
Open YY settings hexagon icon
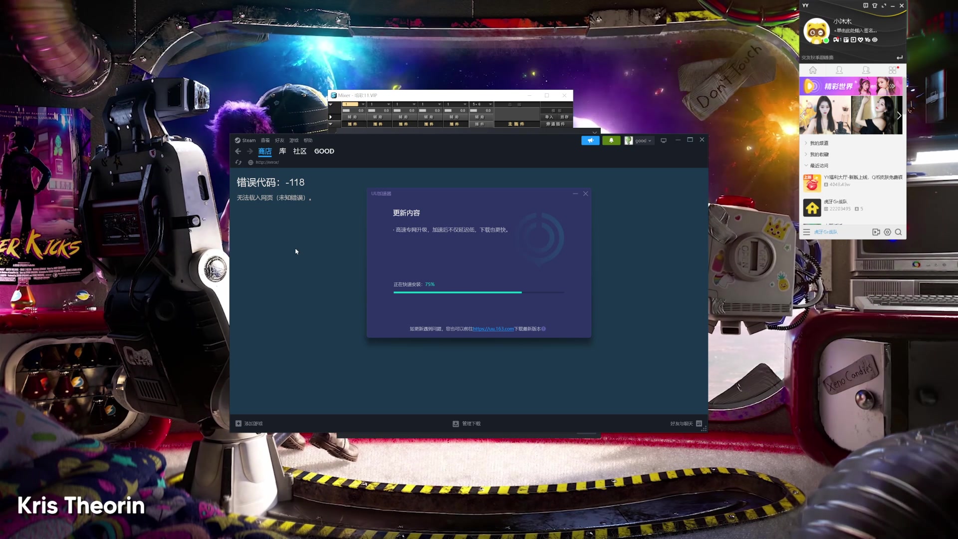(x=887, y=232)
